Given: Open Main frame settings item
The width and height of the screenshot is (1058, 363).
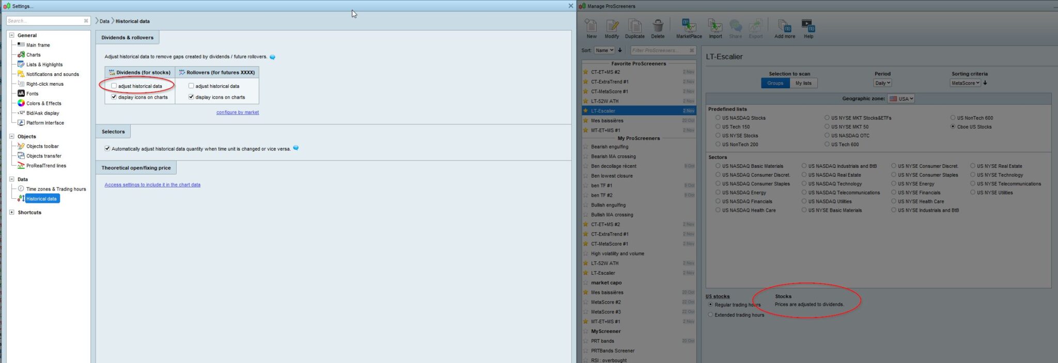Looking at the screenshot, I should [x=38, y=45].
